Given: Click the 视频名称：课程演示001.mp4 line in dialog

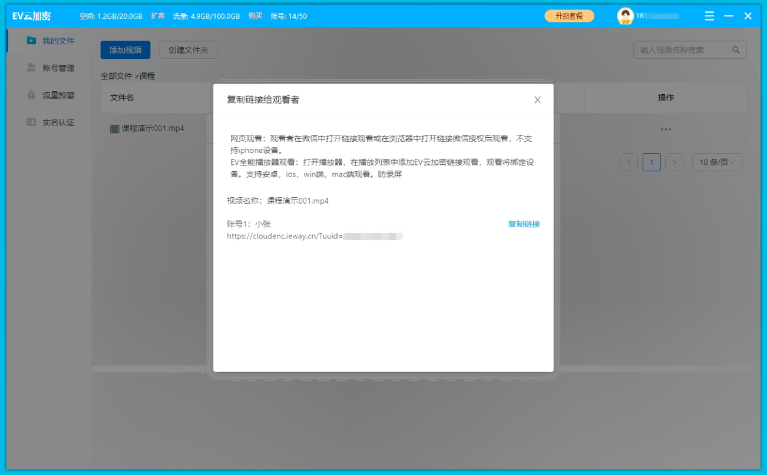Looking at the screenshot, I should point(278,201).
